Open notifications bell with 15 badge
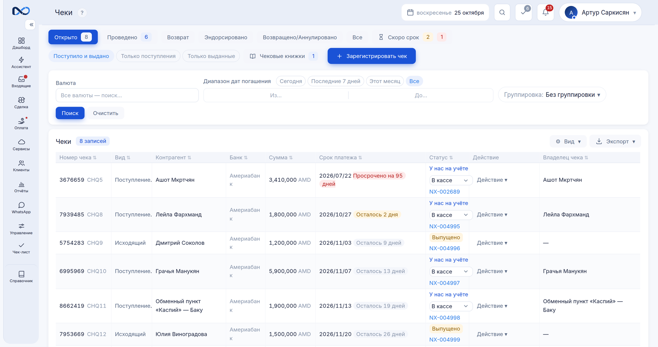This screenshot has width=658, height=347. click(546, 13)
